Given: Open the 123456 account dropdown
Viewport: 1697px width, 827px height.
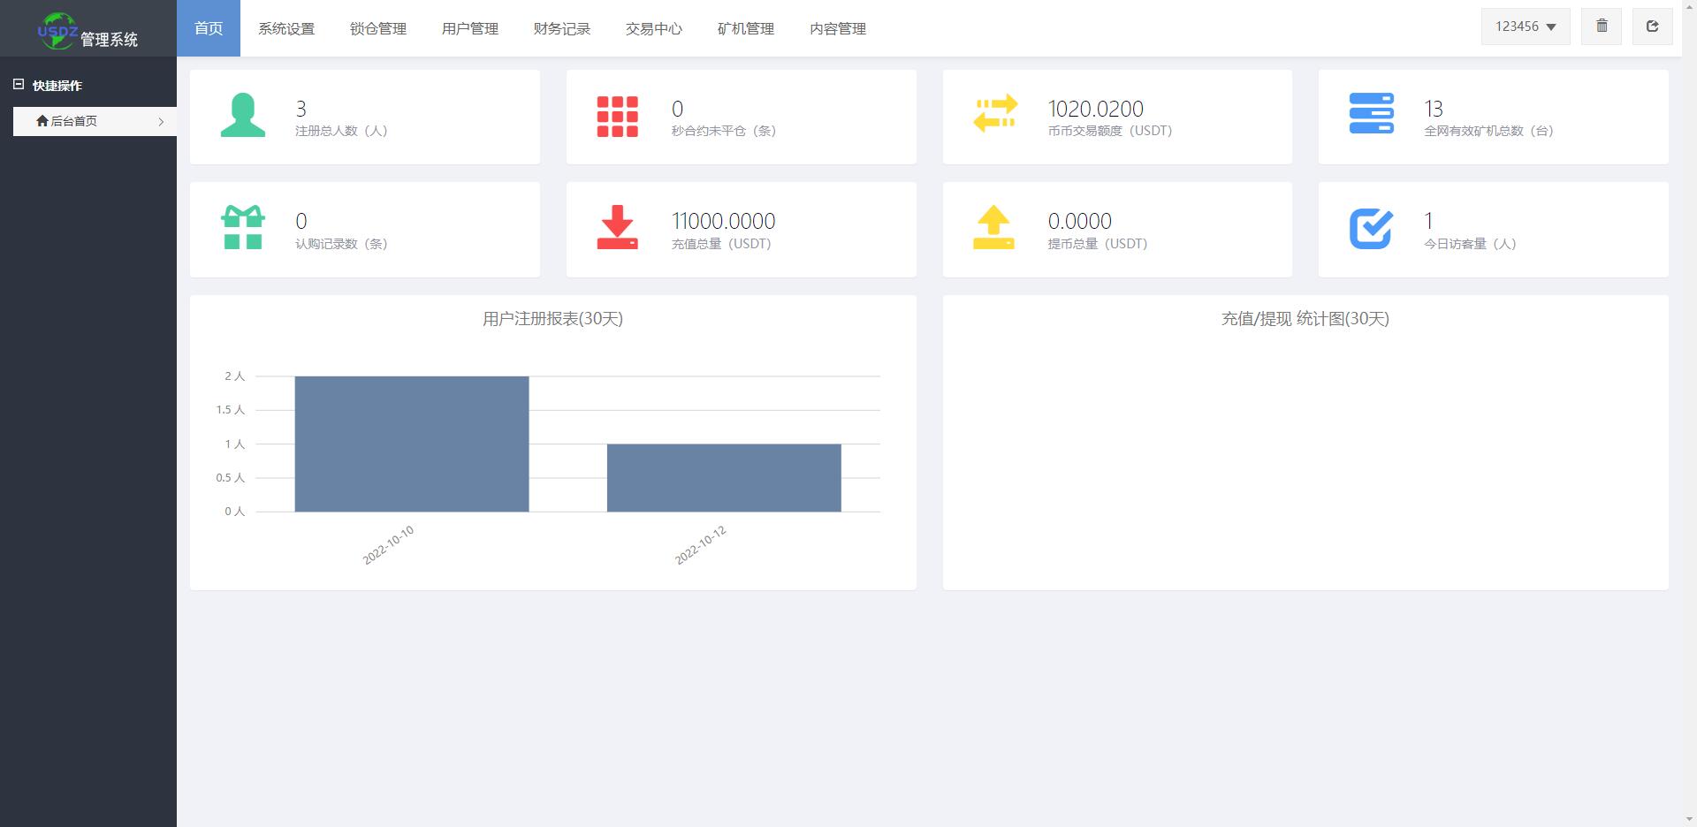Looking at the screenshot, I should (x=1525, y=27).
